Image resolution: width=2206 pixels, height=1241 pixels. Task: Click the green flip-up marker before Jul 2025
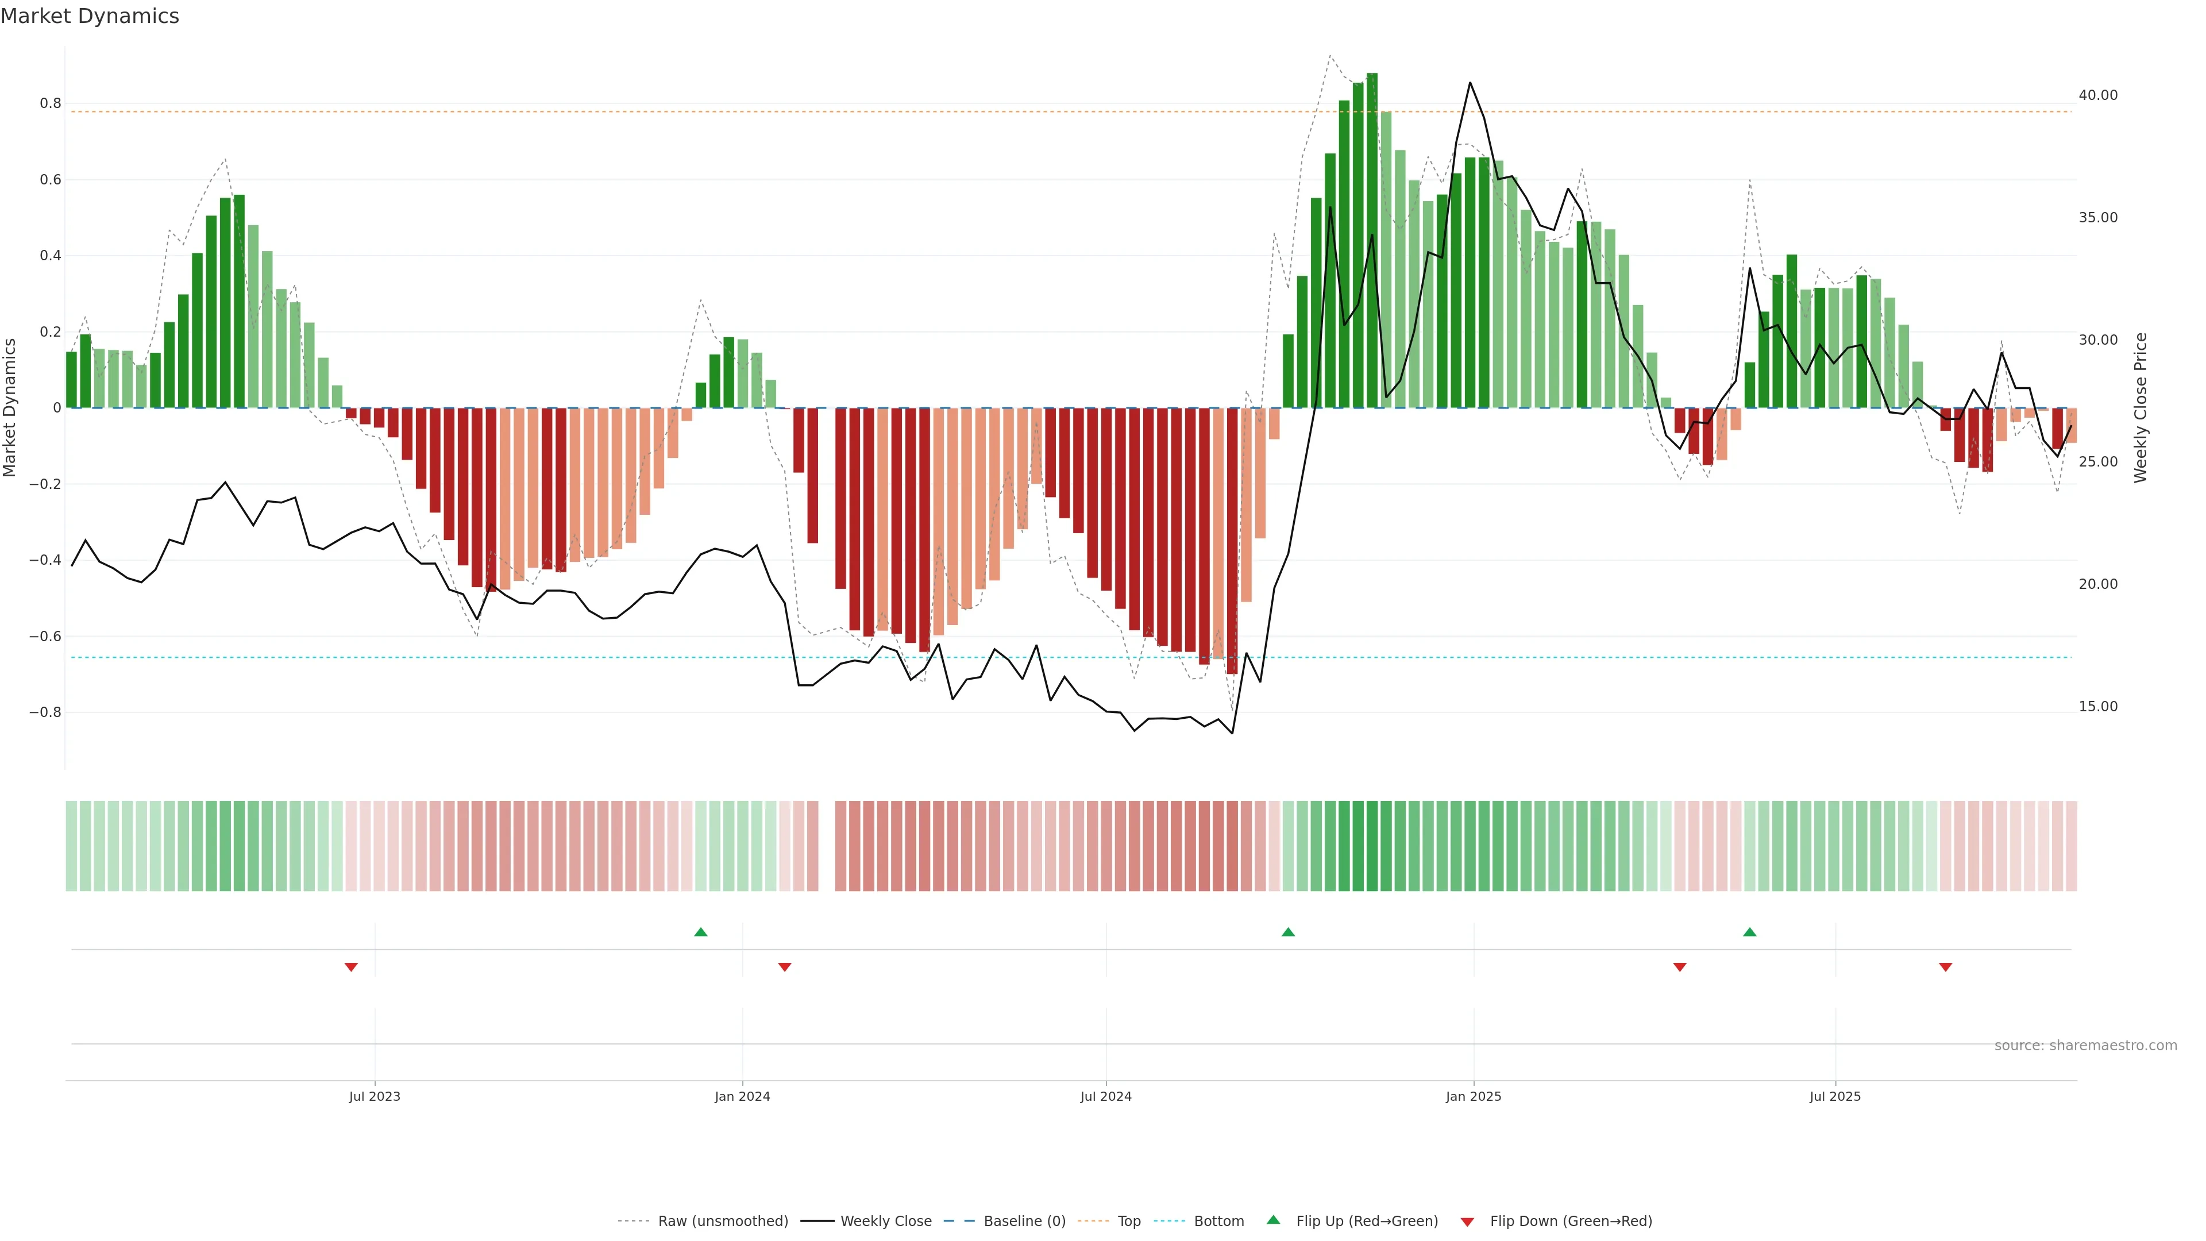tap(1749, 932)
